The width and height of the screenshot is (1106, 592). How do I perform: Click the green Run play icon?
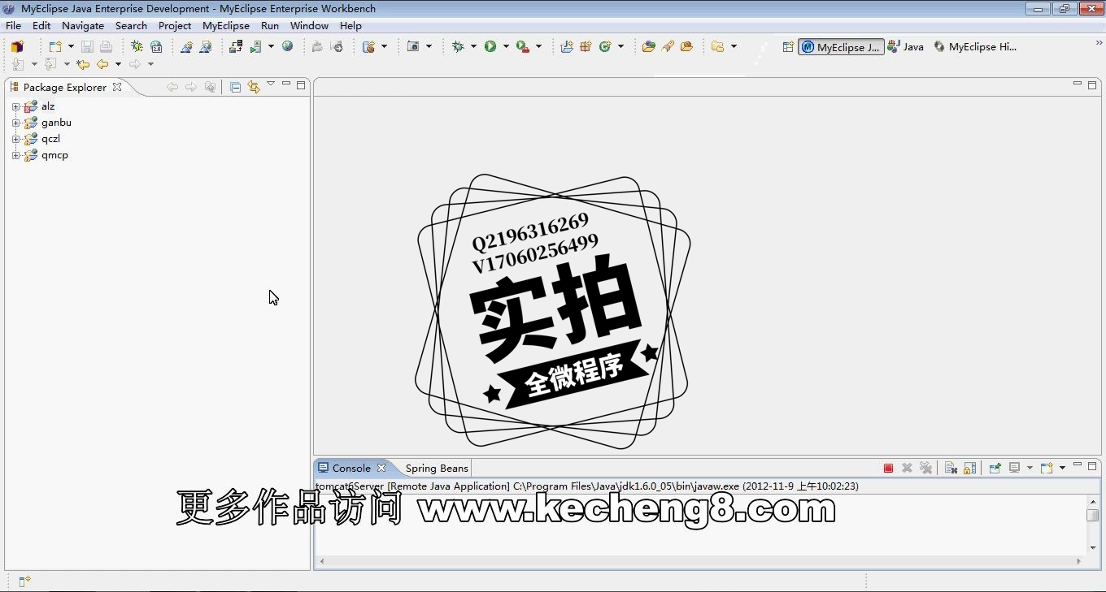coord(490,46)
